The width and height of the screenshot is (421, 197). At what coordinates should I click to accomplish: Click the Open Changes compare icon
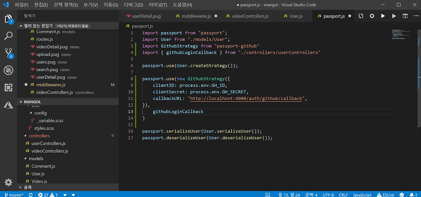(361, 16)
